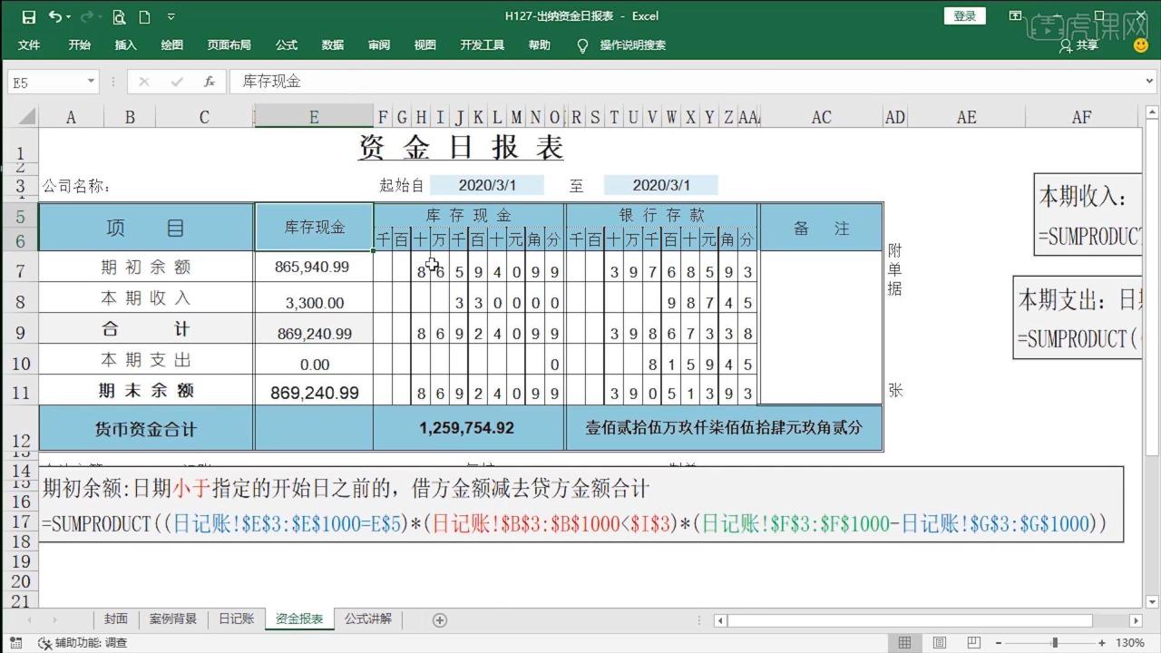Switch to the 案例背景 sheet tab

[x=173, y=619]
